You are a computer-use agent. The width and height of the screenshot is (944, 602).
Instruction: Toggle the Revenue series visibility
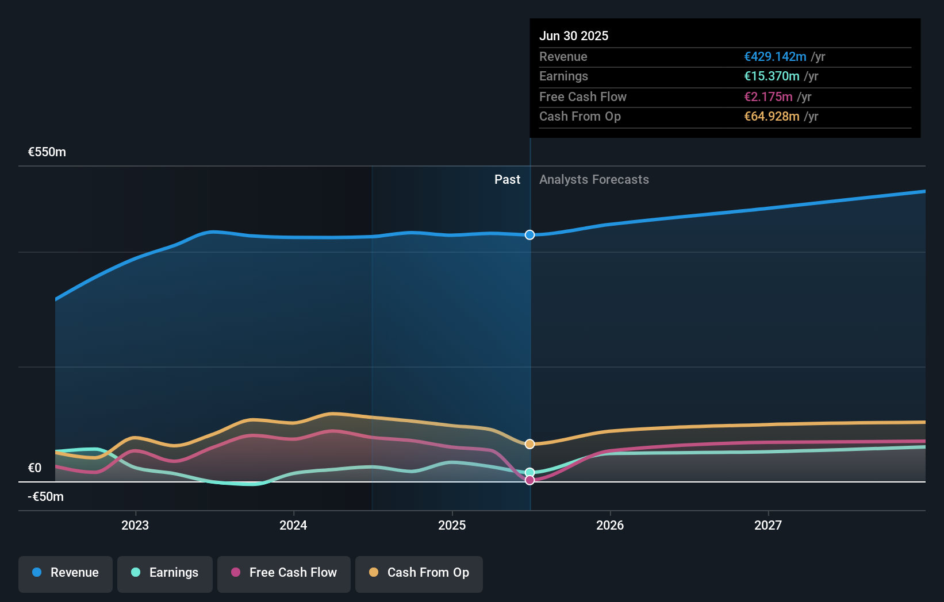click(65, 573)
